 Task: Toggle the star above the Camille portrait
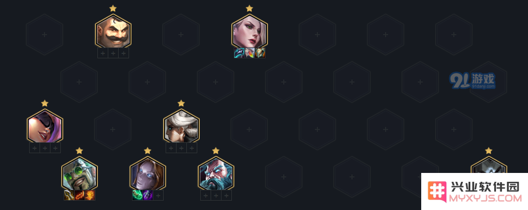181,103
